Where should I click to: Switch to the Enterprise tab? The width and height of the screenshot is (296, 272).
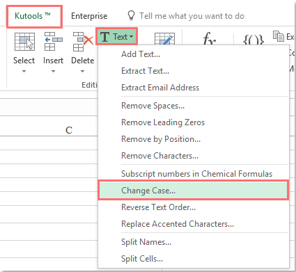89,16
